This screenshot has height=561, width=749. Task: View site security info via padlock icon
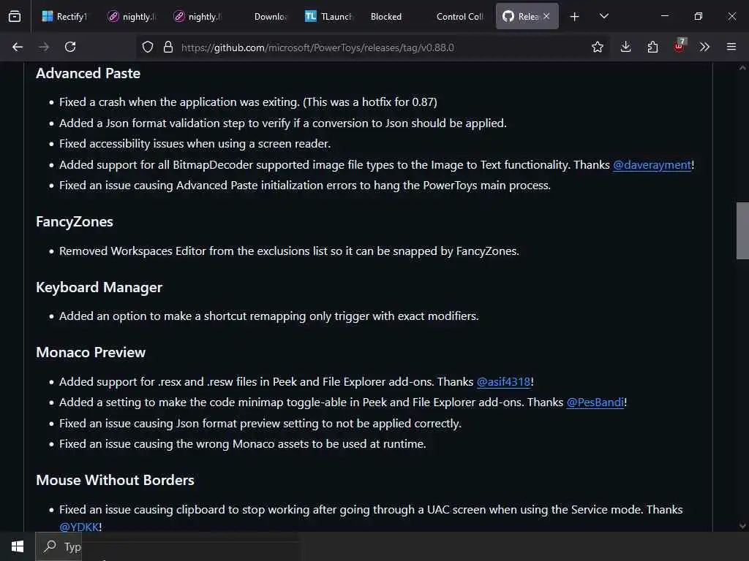(168, 47)
